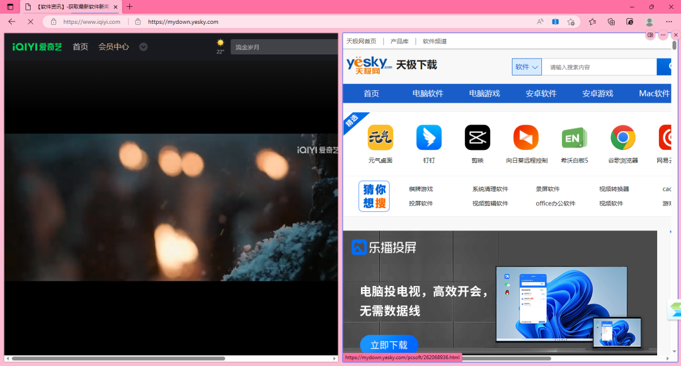
Task: Select the 剪映 app icon
Action: point(477,137)
